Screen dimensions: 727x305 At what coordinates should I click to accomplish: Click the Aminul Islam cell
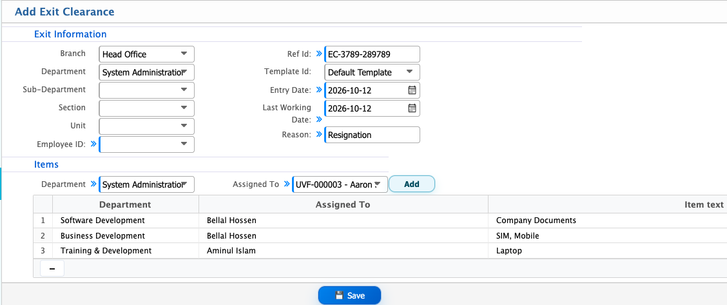343,251
